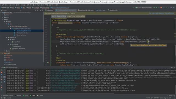Viewport: 176px width, 99px height.
Task: Expand the .mvn folder node
Action: point(3,17)
